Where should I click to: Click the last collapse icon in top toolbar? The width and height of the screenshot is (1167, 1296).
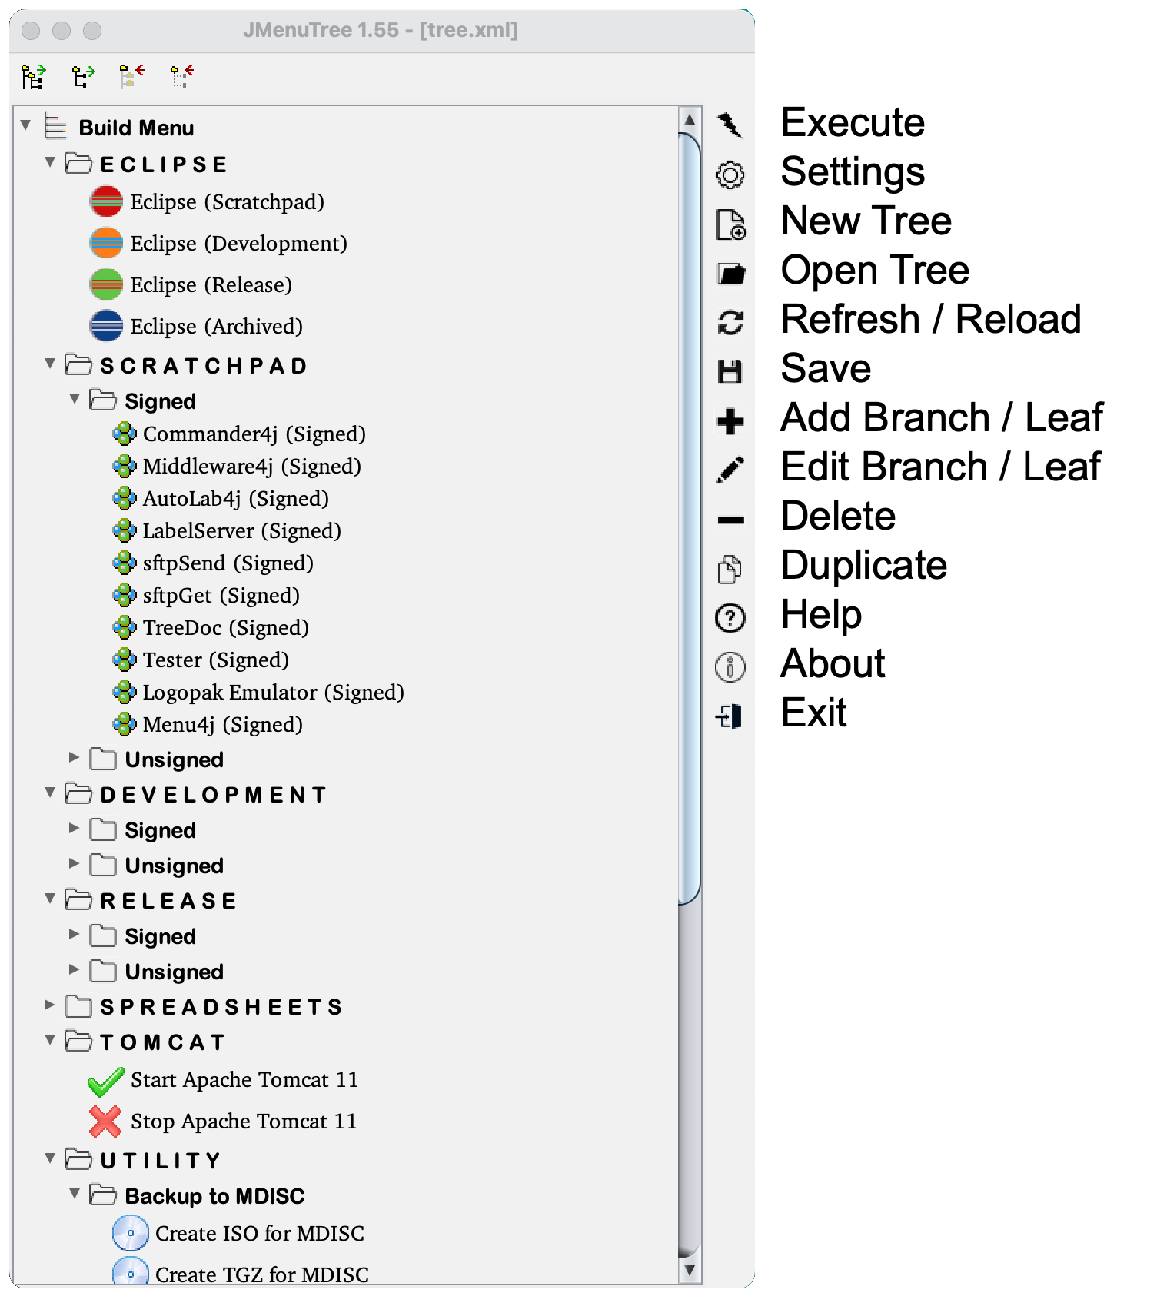coord(181,76)
